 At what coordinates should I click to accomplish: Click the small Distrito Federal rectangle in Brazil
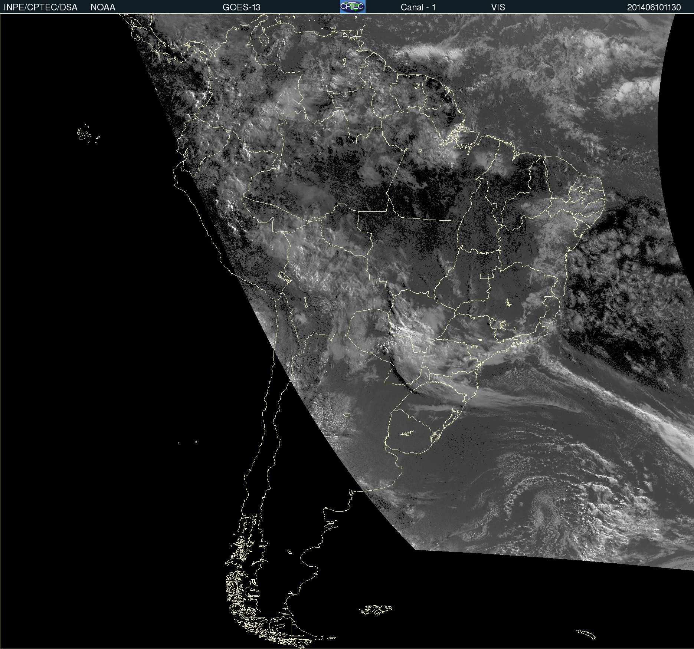pyautogui.click(x=484, y=276)
